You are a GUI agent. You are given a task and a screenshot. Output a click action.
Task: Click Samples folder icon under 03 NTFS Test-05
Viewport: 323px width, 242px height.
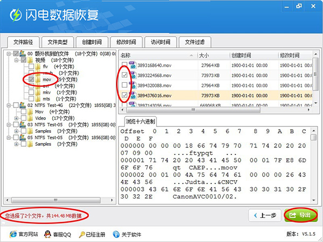[x=30, y=131]
